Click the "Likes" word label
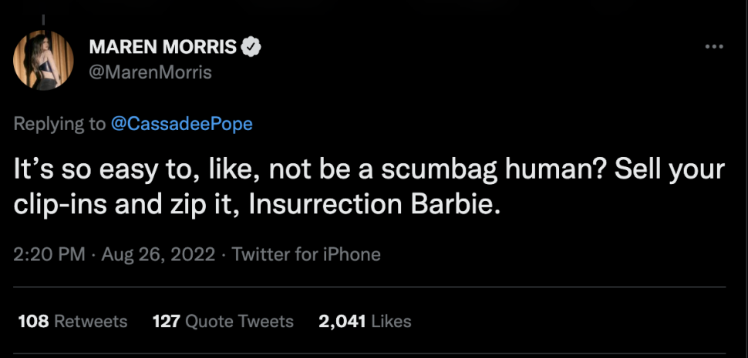The width and height of the screenshot is (748, 358). coord(391,321)
